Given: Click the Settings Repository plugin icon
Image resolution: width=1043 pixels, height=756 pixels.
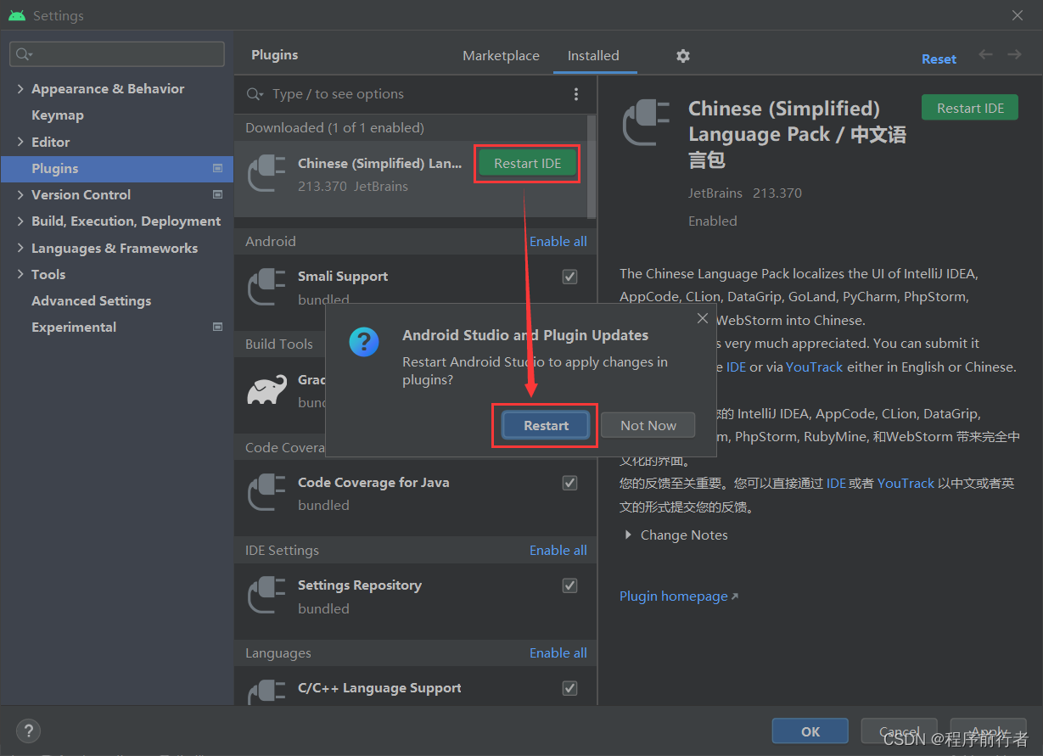Looking at the screenshot, I should click(x=266, y=596).
